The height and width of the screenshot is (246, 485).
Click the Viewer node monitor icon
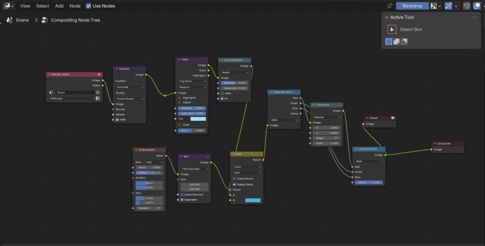coord(393,118)
